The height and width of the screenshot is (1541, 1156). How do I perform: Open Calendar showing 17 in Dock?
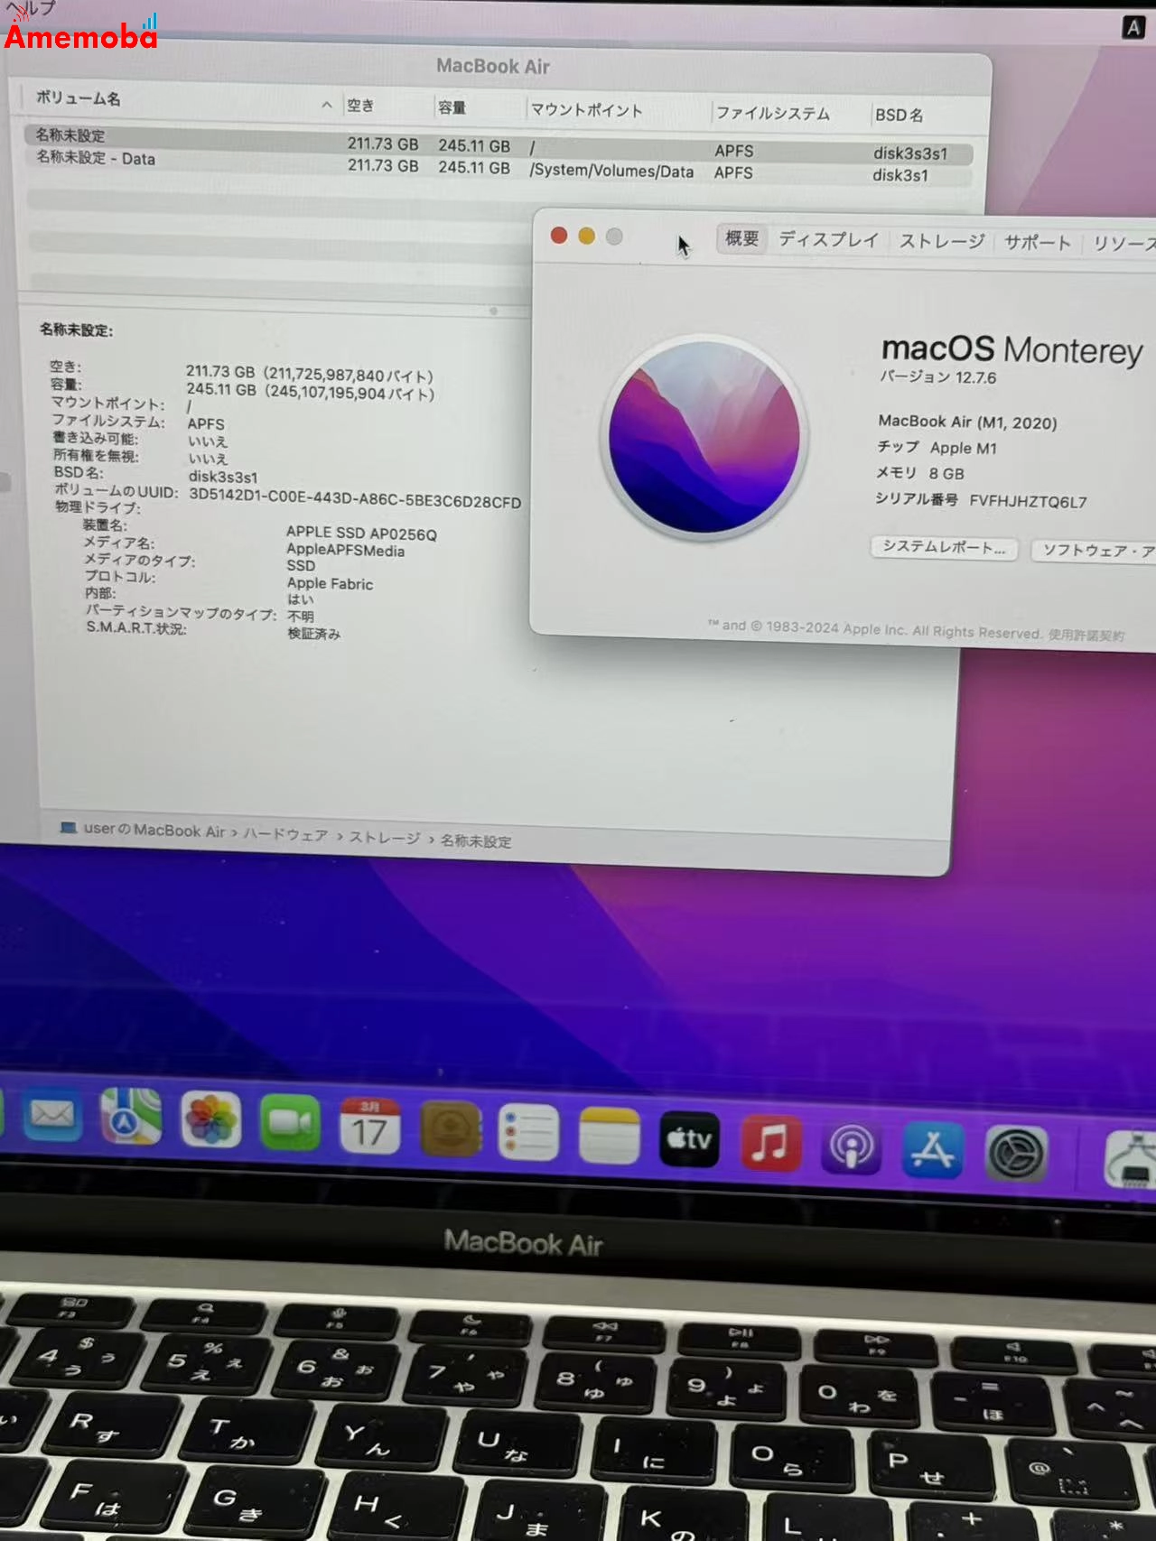[369, 1126]
